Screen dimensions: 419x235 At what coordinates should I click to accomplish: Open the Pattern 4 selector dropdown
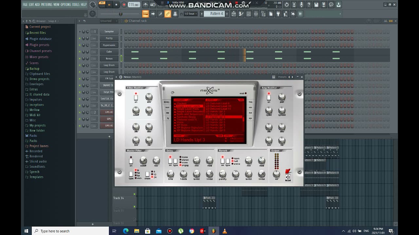[x=214, y=14]
